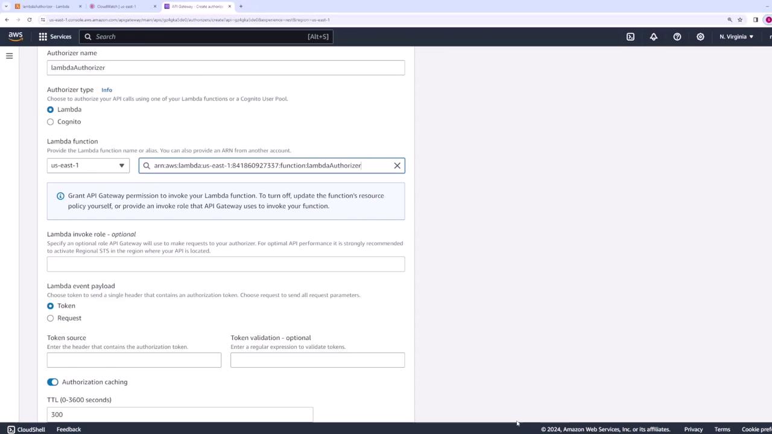Image resolution: width=772 pixels, height=434 pixels.
Task: Click the Token validation input field
Action: (317, 360)
